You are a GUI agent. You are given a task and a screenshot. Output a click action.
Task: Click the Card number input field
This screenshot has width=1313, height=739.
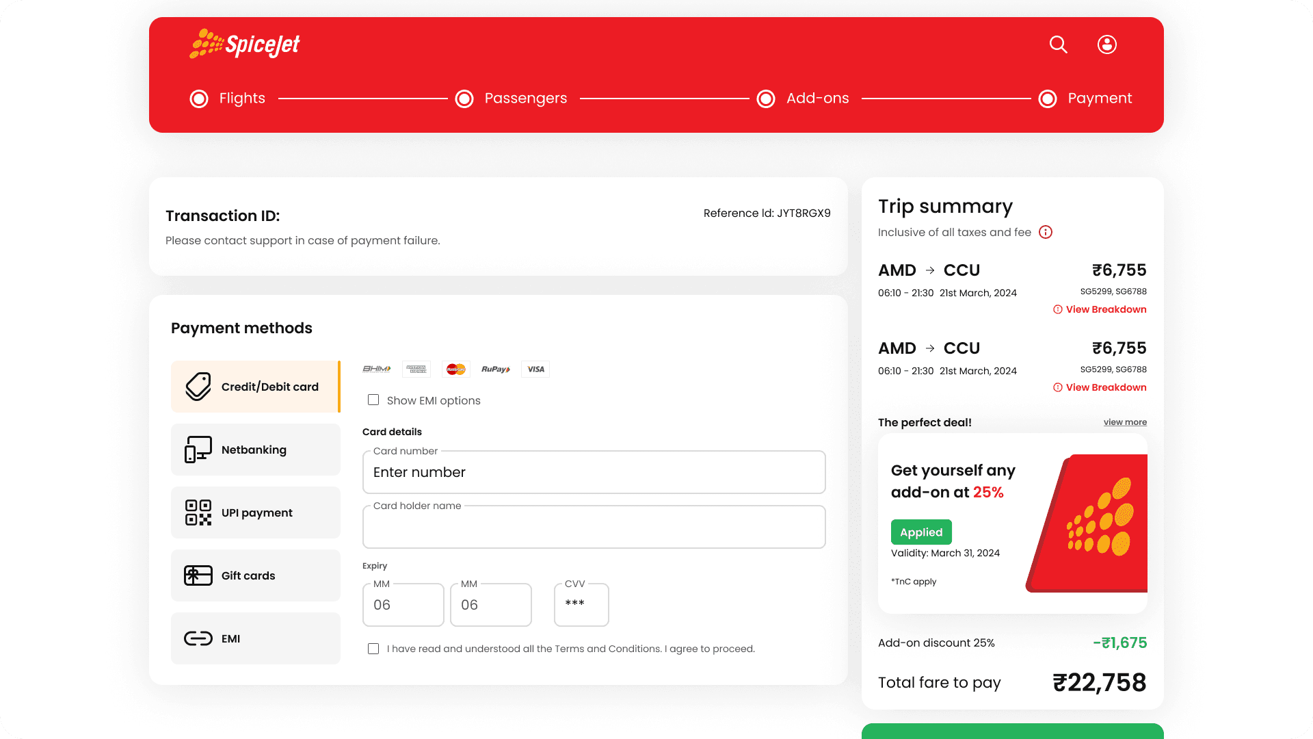[594, 472]
